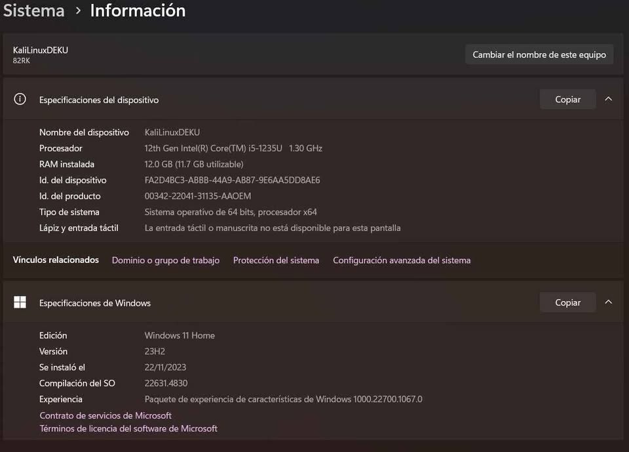Copy the device specifications with Copiar
This screenshot has width=629, height=452.
[567, 99]
